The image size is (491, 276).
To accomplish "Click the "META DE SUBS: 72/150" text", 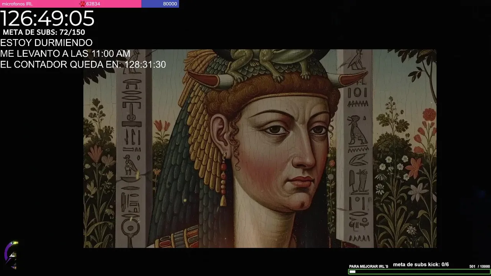I will pyautogui.click(x=44, y=32).
